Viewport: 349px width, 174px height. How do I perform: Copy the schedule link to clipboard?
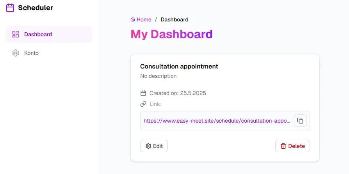click(300, 121)
